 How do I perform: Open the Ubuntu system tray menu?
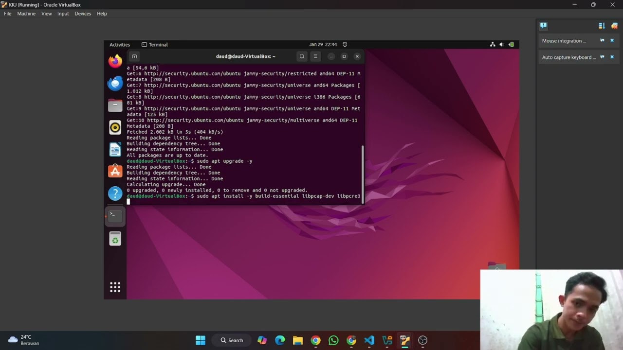click(502, 44)
